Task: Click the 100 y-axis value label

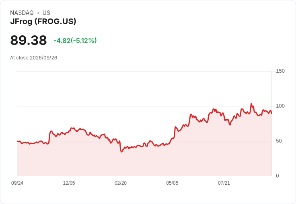Action: [x=280, y=106]
